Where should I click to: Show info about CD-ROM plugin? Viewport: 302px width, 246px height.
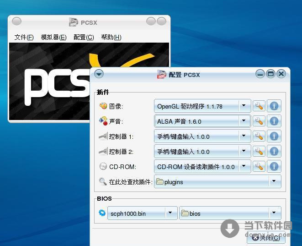click(274, 166)
